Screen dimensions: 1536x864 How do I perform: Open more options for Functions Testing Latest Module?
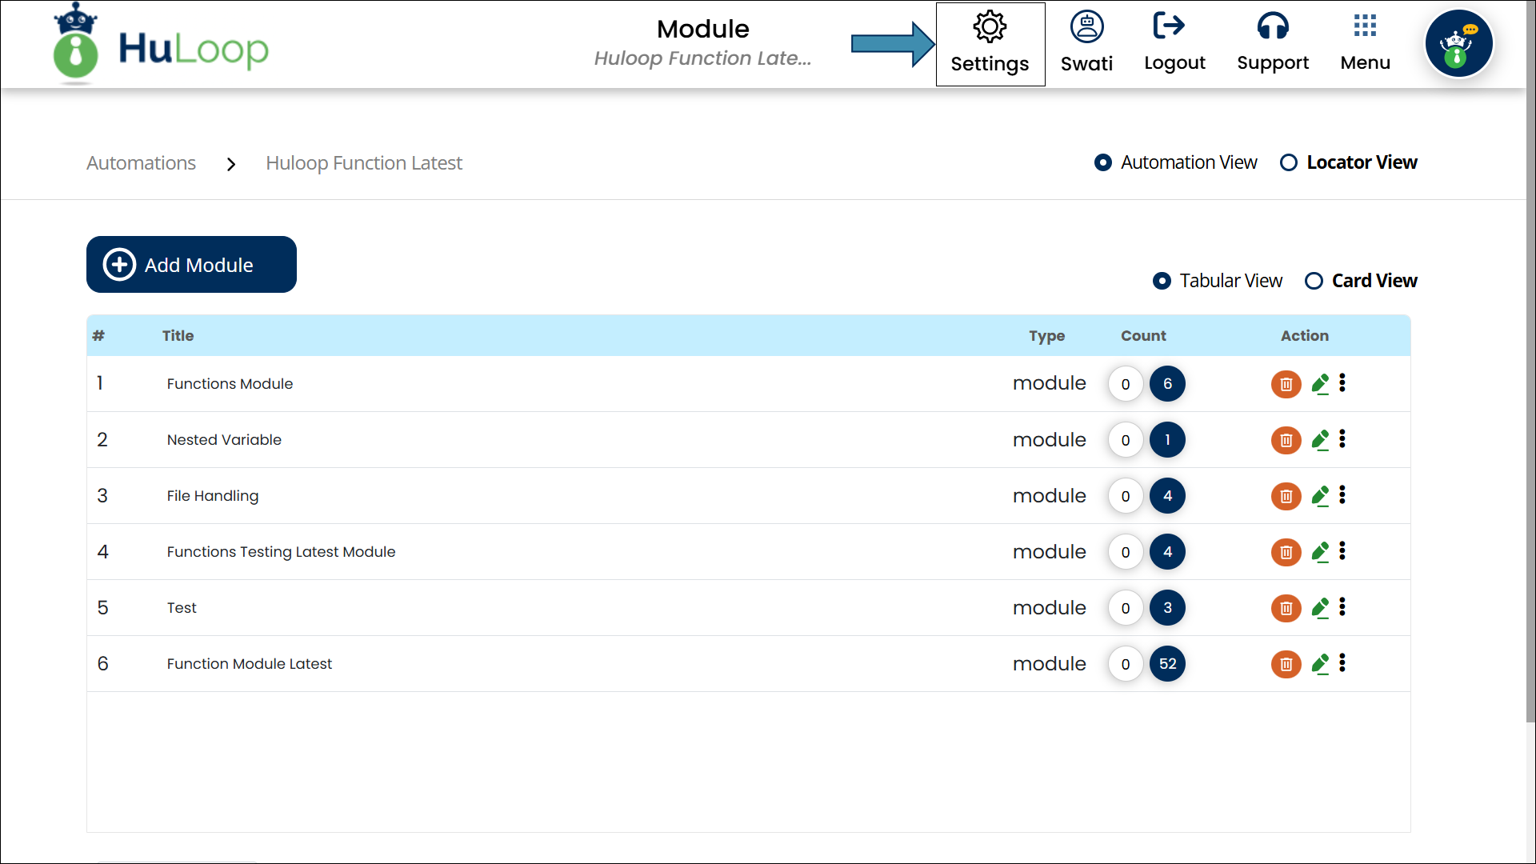pos(1342,551)
